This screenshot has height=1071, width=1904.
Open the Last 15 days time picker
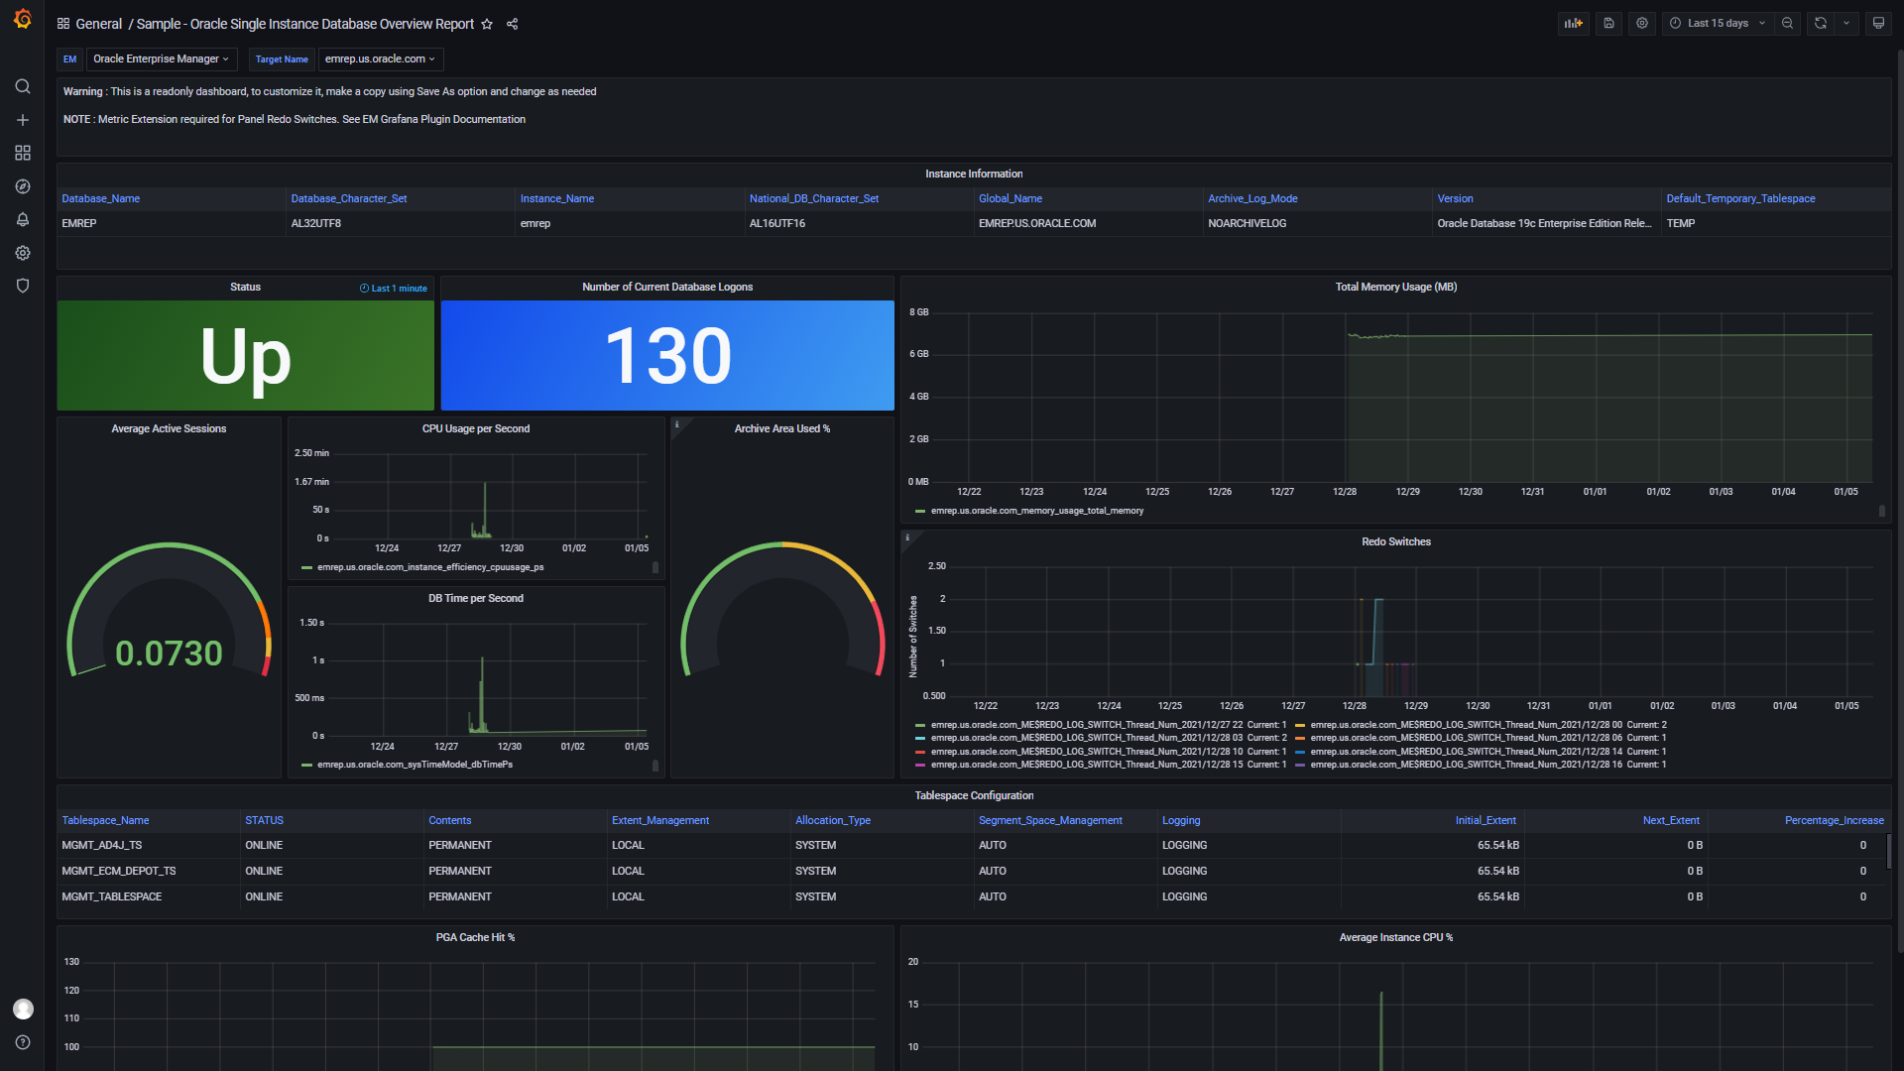1719,23
